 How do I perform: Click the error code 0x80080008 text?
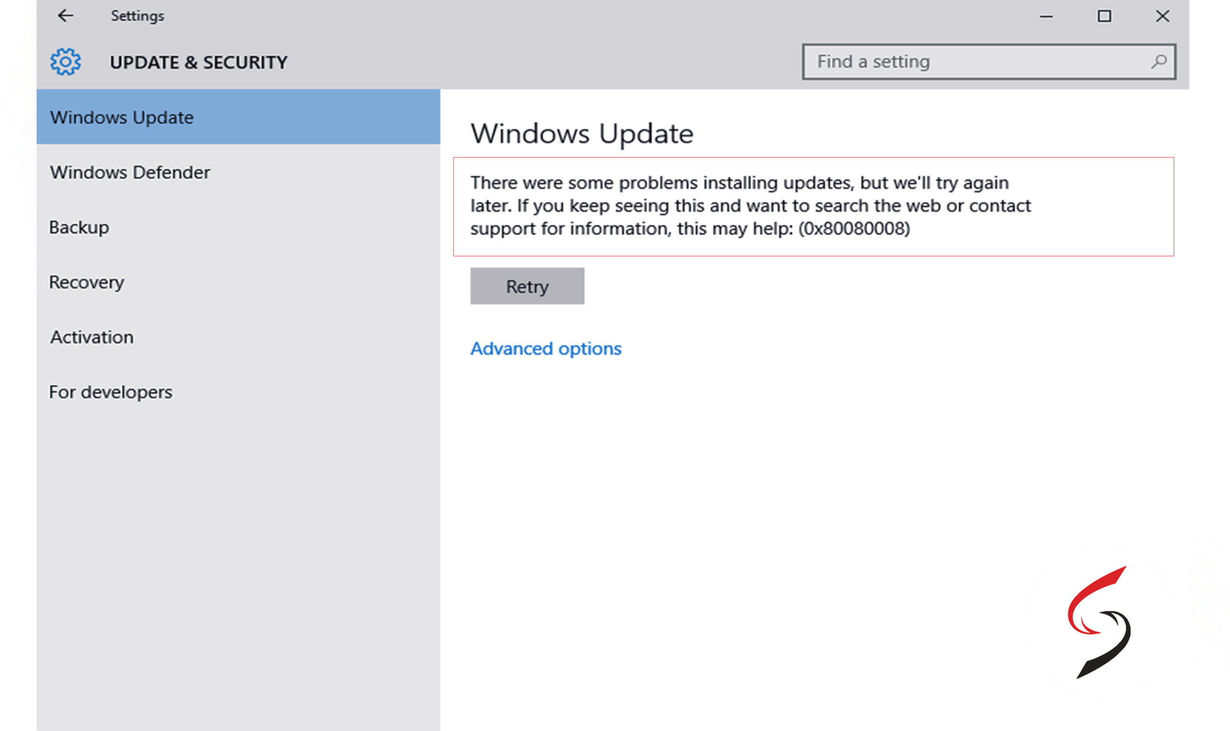854,229
